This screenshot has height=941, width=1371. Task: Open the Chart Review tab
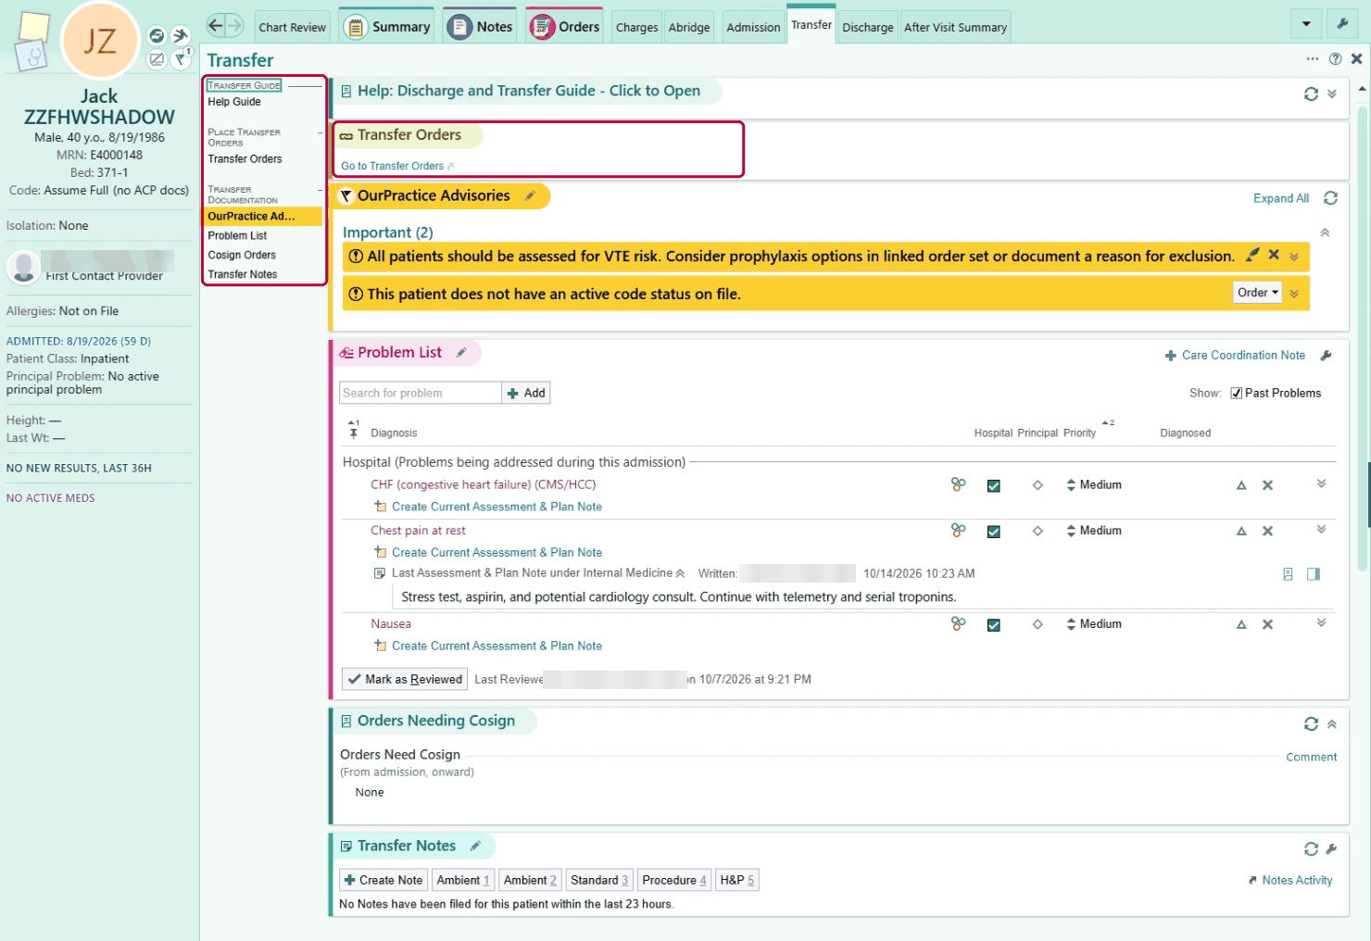[x=292, y=27]
